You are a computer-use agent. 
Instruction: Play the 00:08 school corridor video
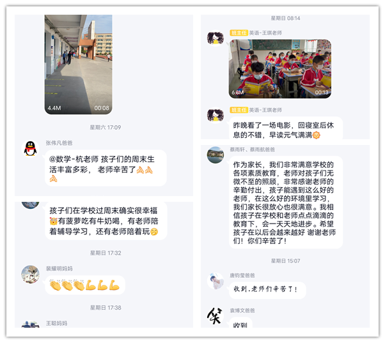pyautogui.click(x=78, y=65)
